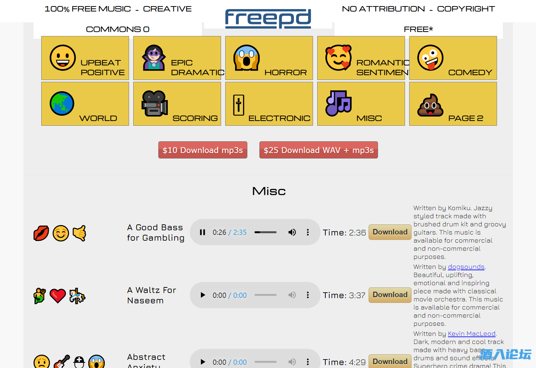Open the Misc category tile
The image size is (536, 368).
tap(361, 104)
